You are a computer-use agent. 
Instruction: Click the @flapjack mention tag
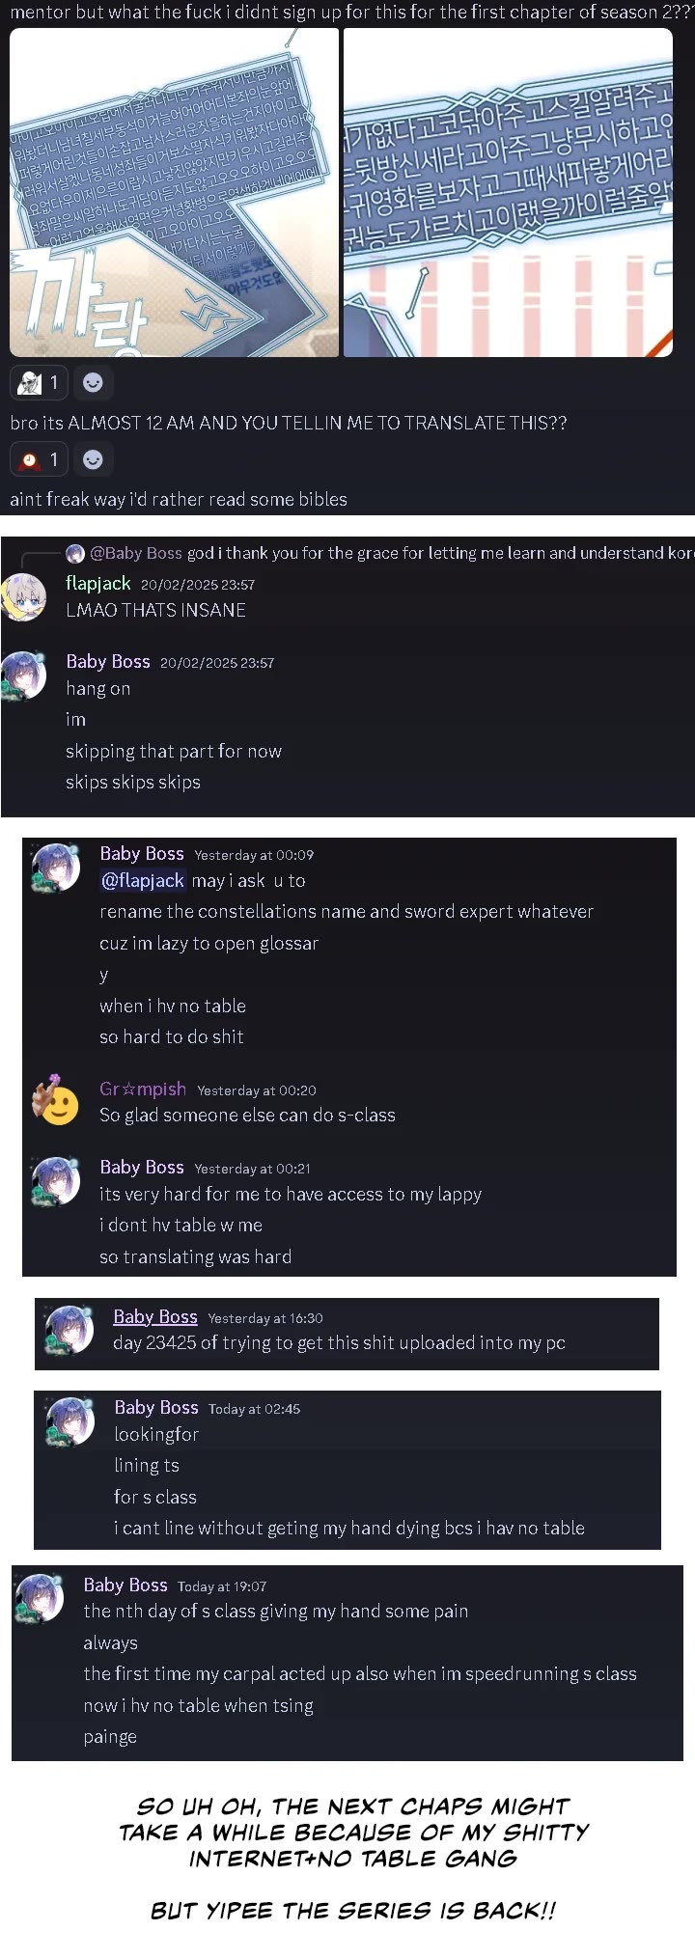coord(143,880)
